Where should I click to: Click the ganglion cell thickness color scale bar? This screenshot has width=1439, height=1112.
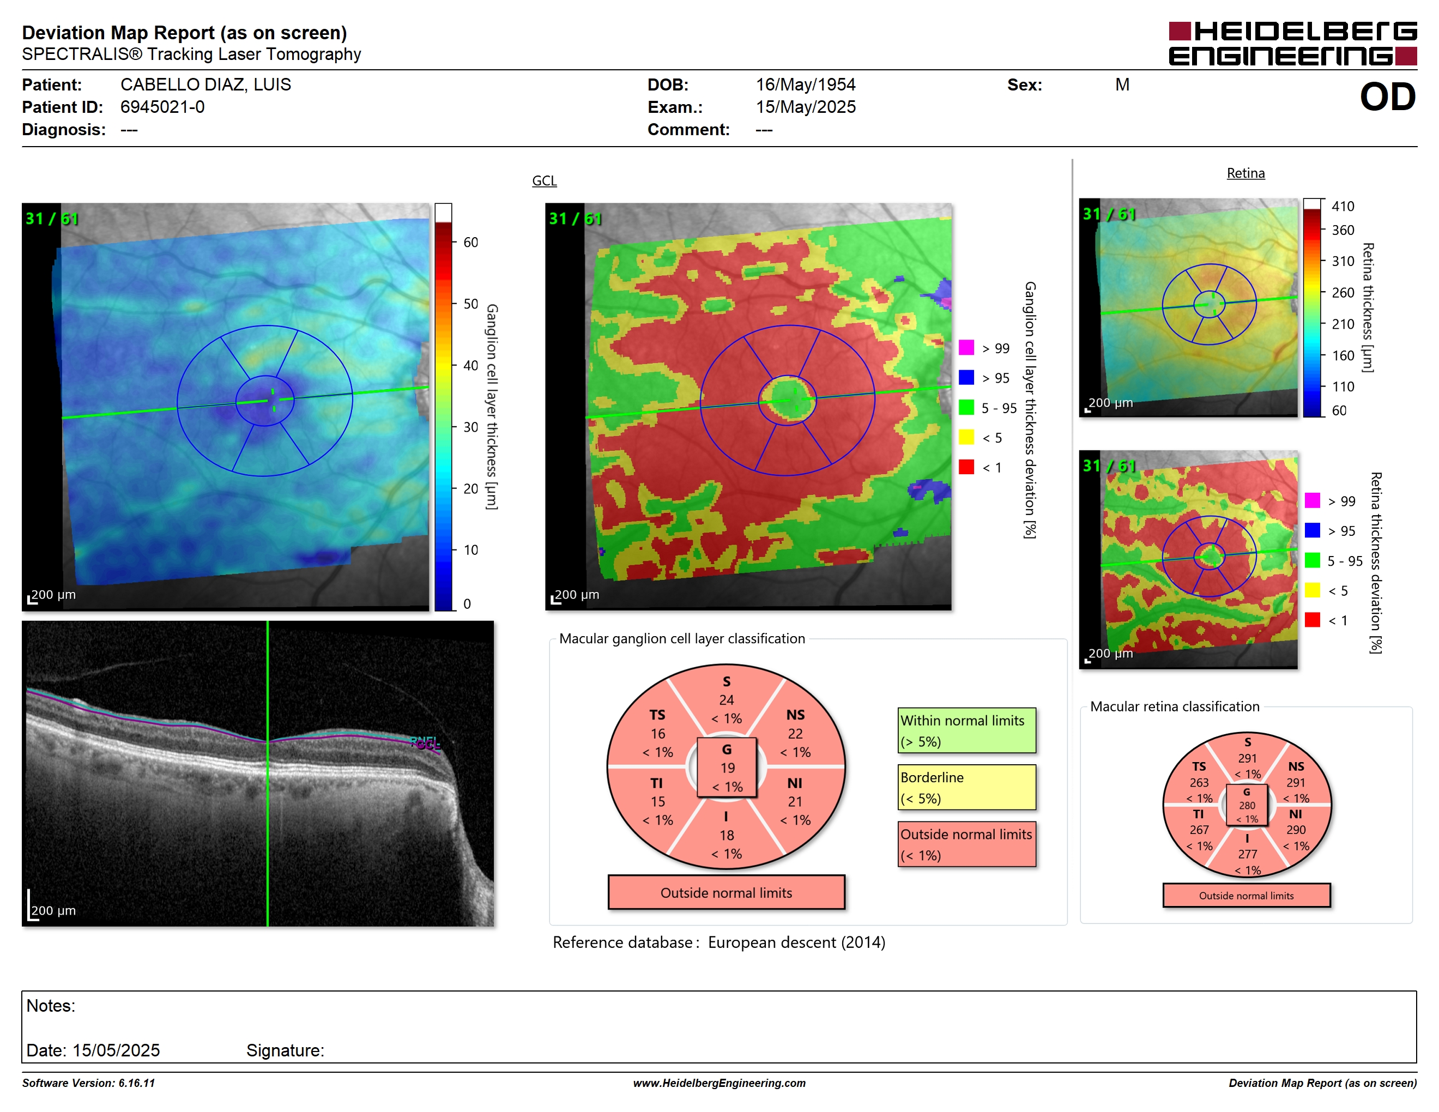pos(443,407)
